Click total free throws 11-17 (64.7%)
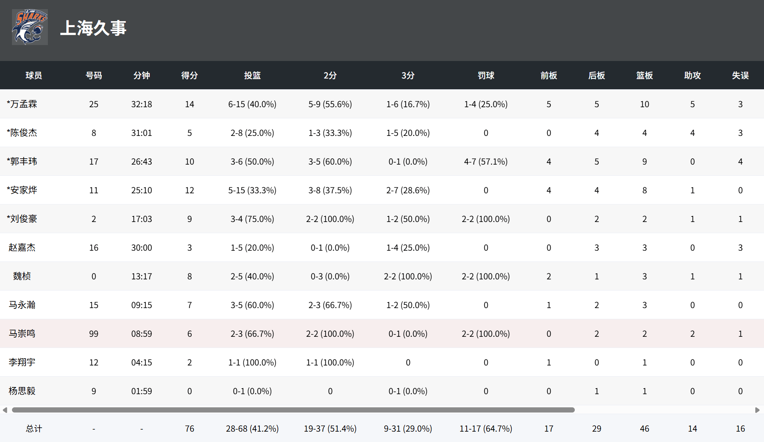The width and height of the screenshot is (764, 442). coord(486,428)
